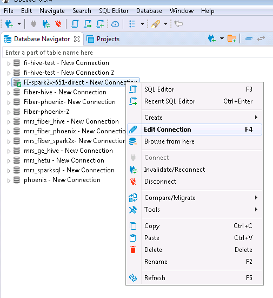Viewport: 273px width, 298px height.
Task: Expand Fiber-phoenix-2 node
Action: 9,112
